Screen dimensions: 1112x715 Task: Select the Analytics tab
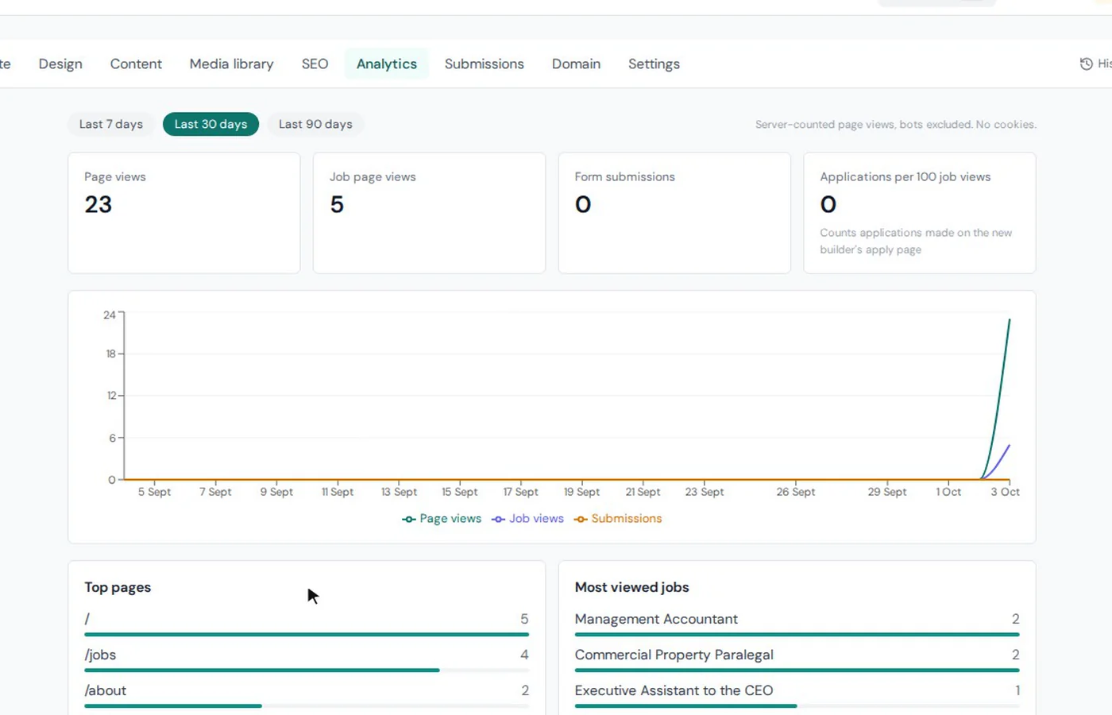[x=387, y=64]
